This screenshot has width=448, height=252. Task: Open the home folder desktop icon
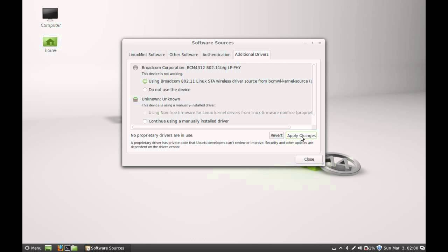click(x=50, y=44)
